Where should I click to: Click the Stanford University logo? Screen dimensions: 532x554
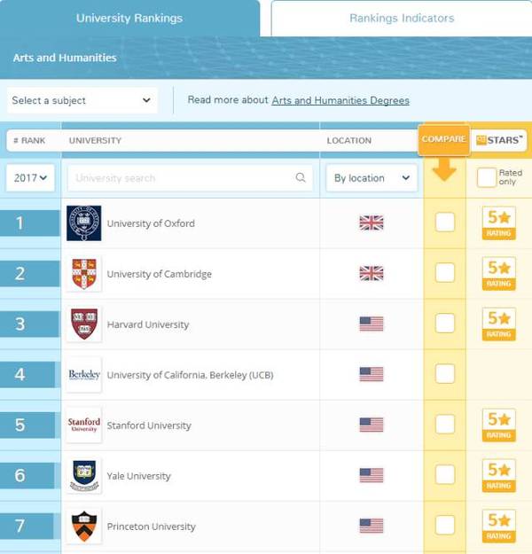pyautogui.click(x=83, y=425)
